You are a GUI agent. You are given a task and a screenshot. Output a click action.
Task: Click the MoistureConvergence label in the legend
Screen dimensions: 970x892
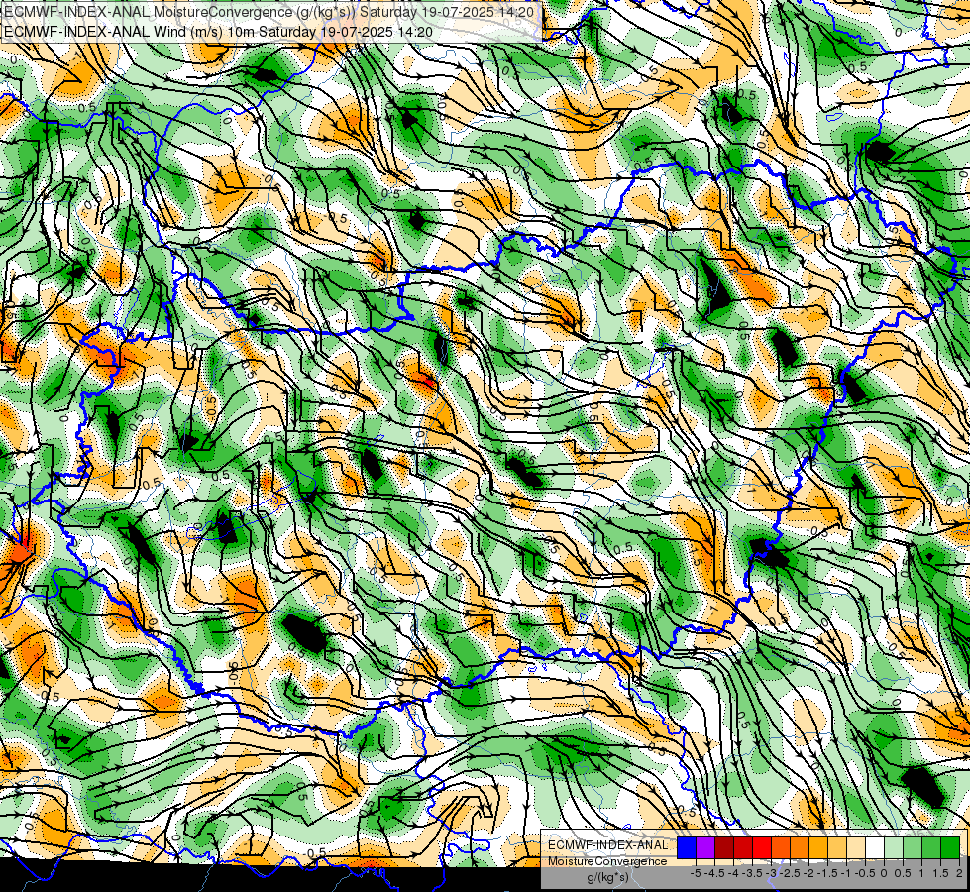(x=607, y=861)
